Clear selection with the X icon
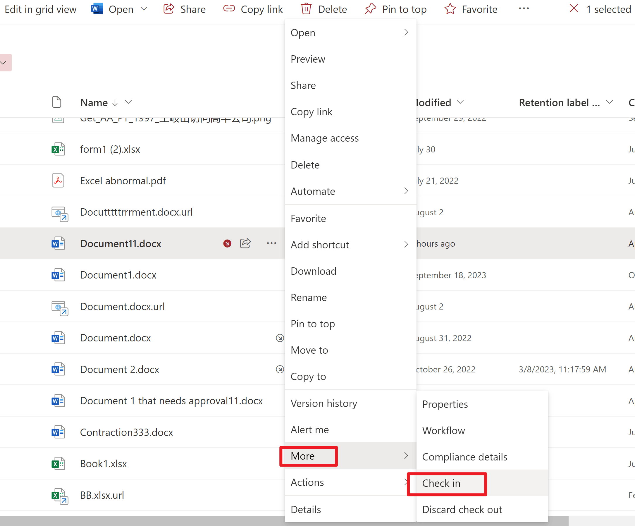Screen dimensions: 635x526 [574, 8]
